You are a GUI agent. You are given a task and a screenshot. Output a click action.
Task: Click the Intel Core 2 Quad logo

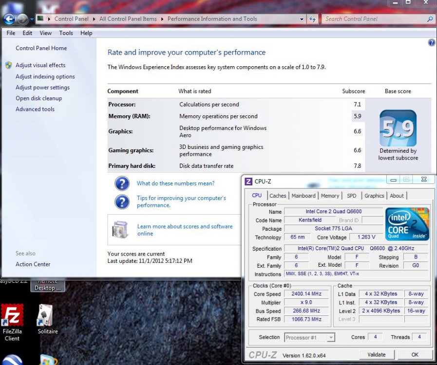pyautogui.click(x=407, y=224)
